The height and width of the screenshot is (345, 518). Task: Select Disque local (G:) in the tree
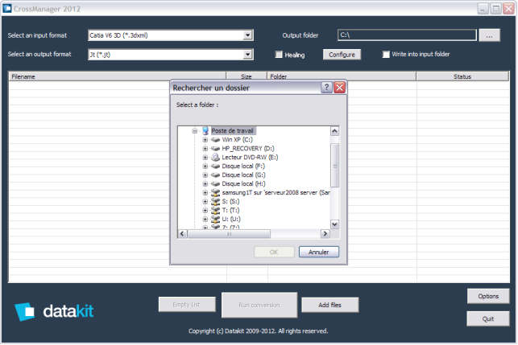click(244, 175)
